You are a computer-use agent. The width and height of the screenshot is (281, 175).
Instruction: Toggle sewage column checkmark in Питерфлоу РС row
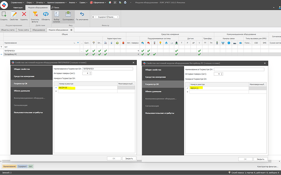click(x=176, y=54)
